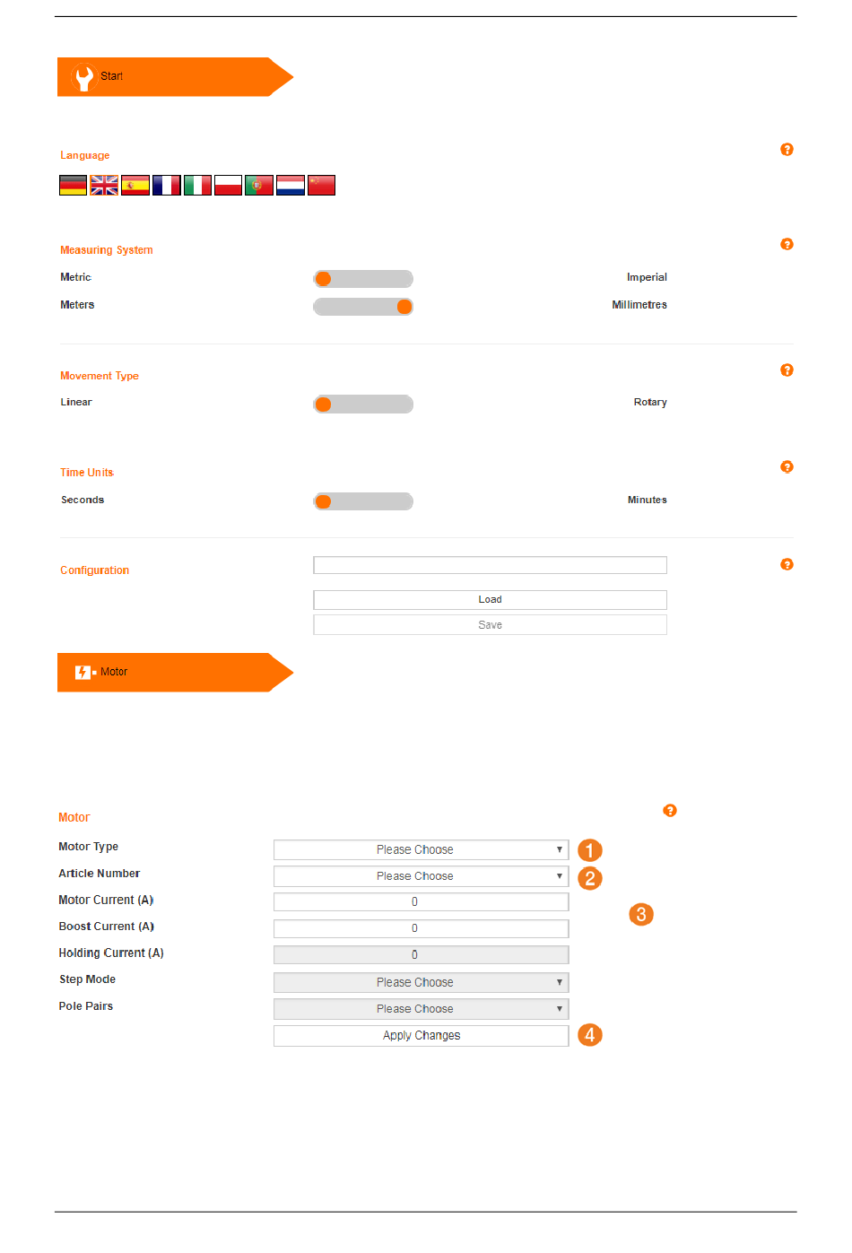The height and width of the screenshot is (1253, 852).
Task: Choose the Portuguese flag language
Action: [x=259, y=186]
